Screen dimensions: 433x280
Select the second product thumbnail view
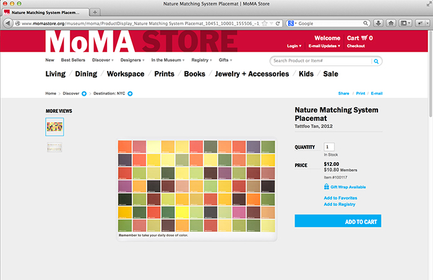pos(54,147)
